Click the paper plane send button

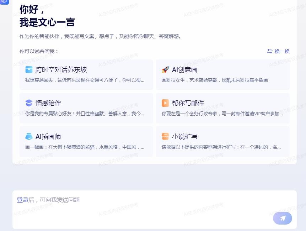click(x=283, y=218)
